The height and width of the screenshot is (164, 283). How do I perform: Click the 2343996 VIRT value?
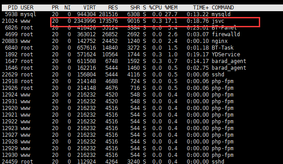point(85,21)
